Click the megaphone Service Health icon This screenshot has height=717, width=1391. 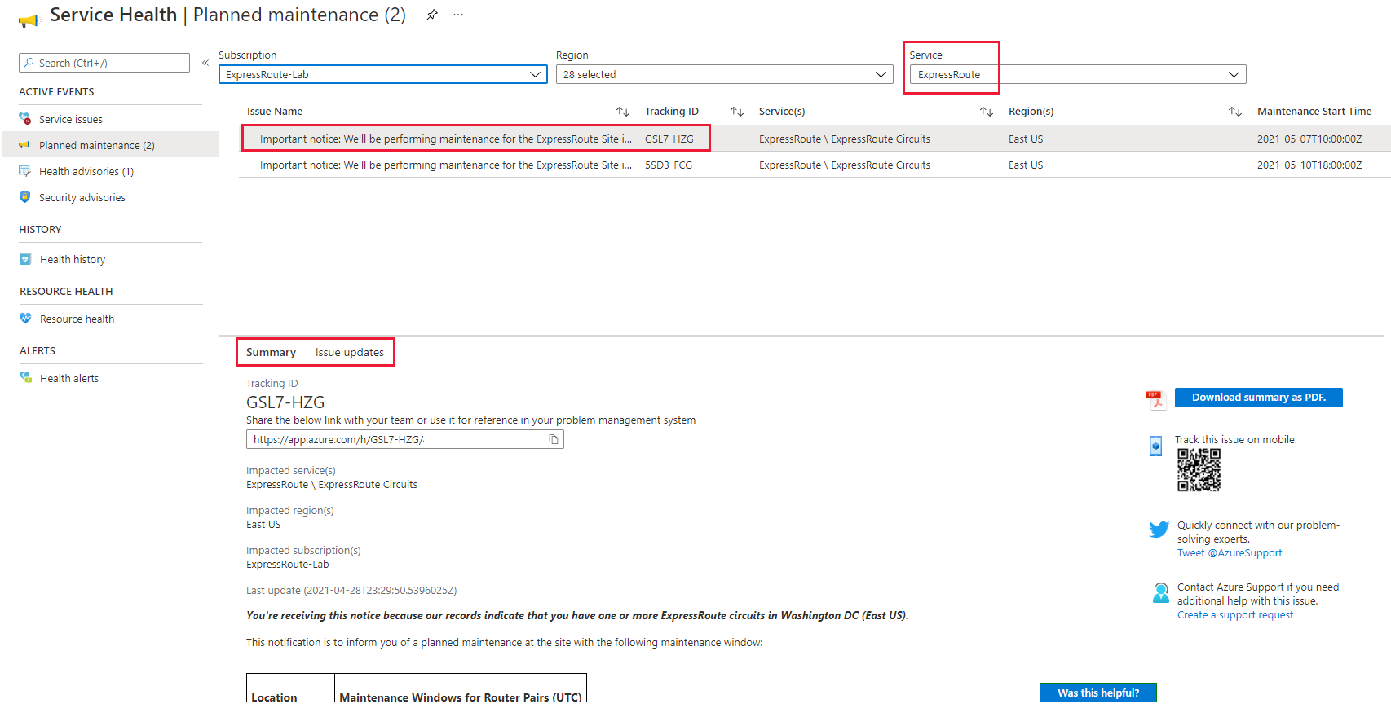point(29,20)
